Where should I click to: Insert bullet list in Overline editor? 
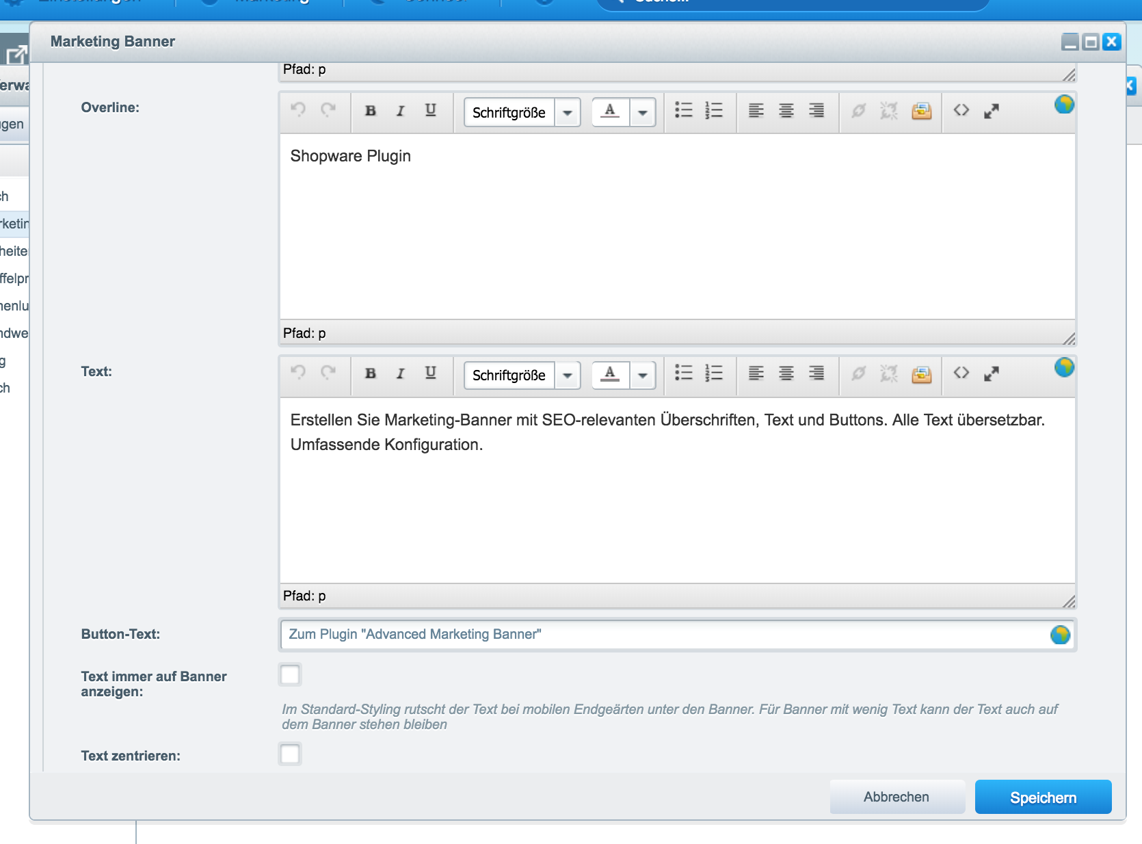[x=684, y=110]
